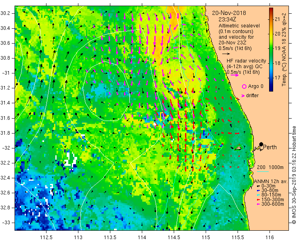The image size is (299, 242).
Task: Click latitude axis label 30.6
Action: pyautogui.click(x=5, y=43)
